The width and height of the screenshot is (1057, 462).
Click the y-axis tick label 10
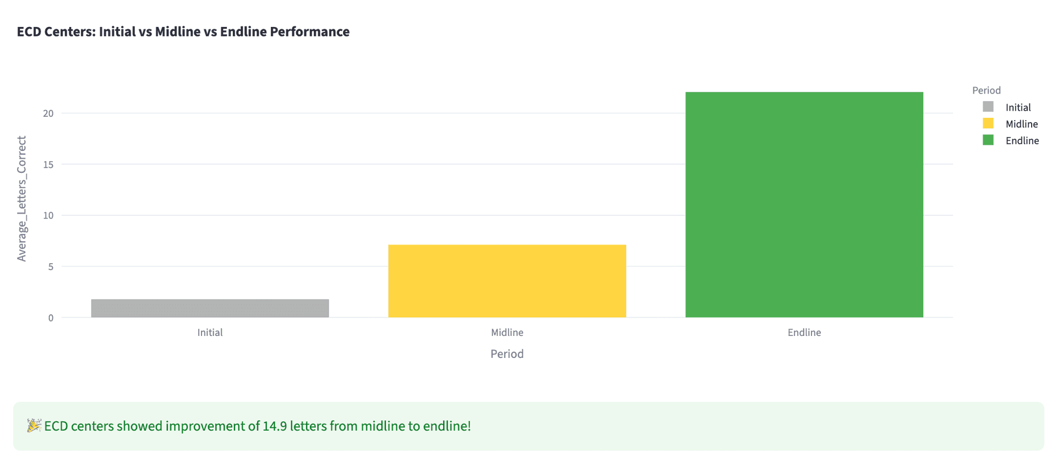[x=48, y=215]
